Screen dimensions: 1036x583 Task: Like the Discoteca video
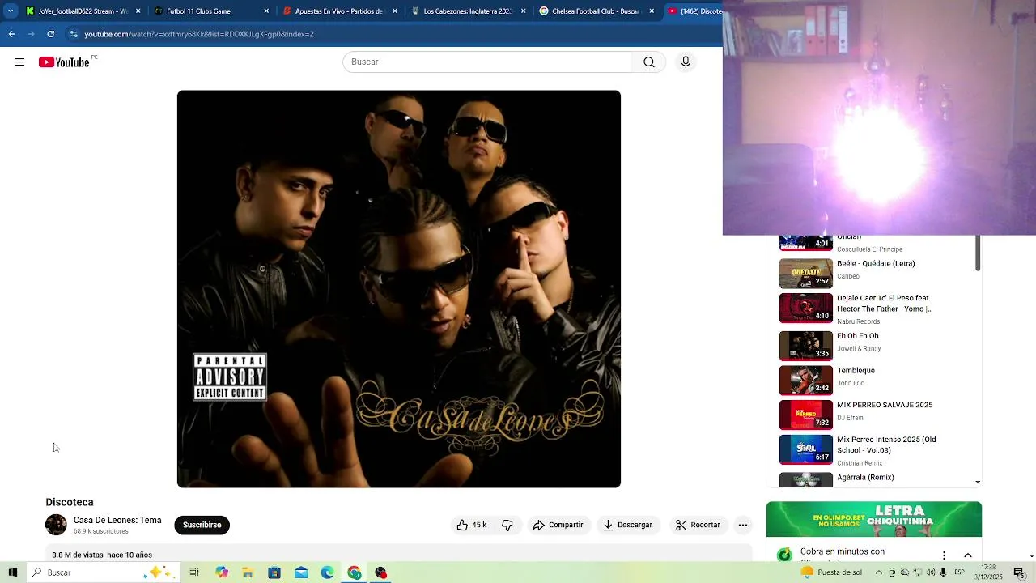[x=471, y=525]
